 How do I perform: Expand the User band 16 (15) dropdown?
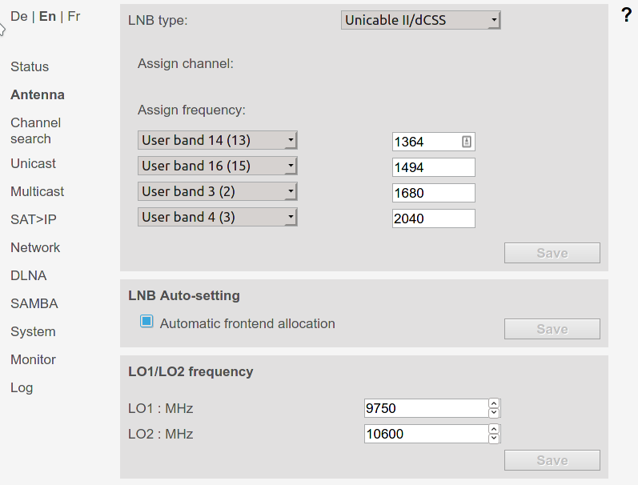(x=218, y=166)
